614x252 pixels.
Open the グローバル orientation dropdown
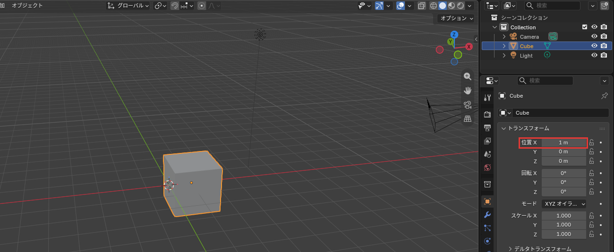pos(128,6)
